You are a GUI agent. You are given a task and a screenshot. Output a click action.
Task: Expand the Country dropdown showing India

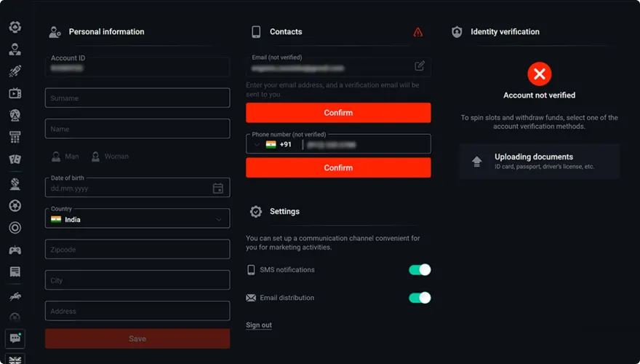[x=137, y=219]
